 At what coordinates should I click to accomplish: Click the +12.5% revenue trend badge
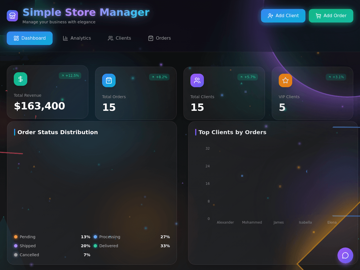click(70, 76)
